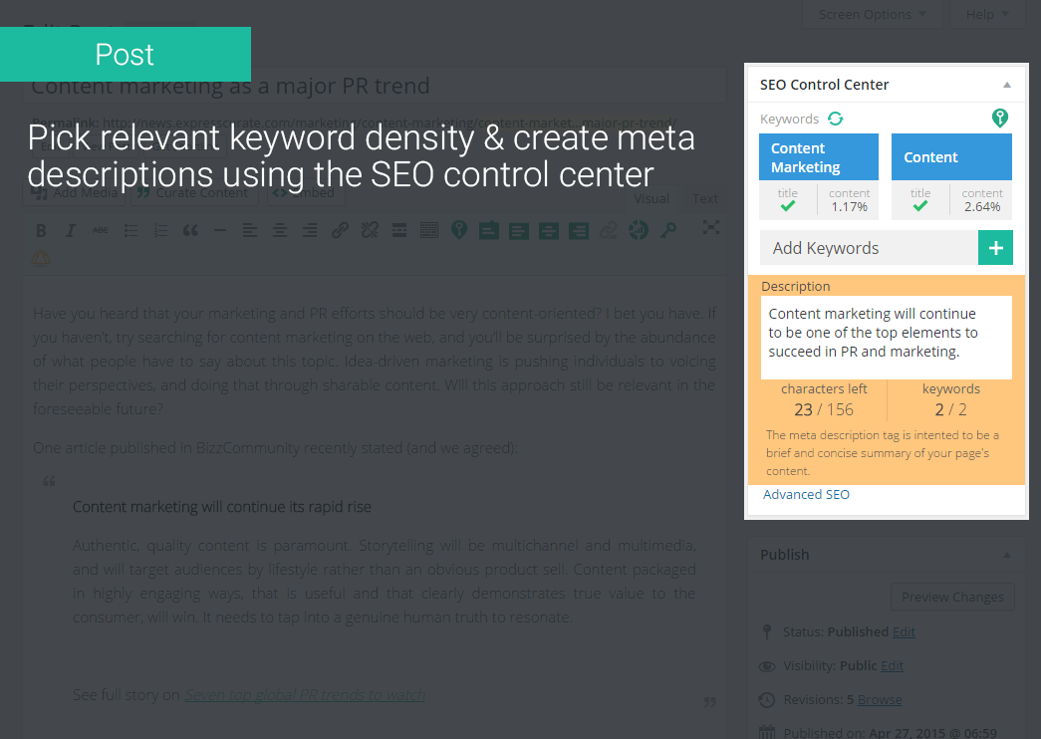Insert a horizontal line

coord(220,230)
